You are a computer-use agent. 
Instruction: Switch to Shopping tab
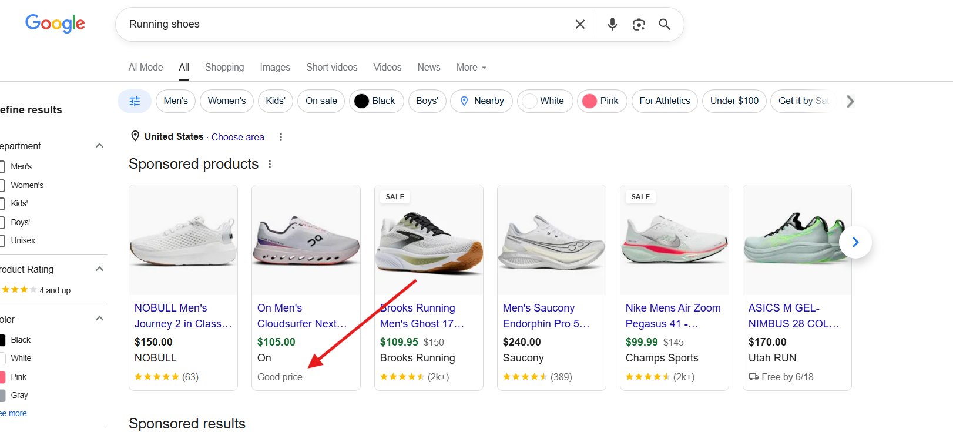point(224,68)
